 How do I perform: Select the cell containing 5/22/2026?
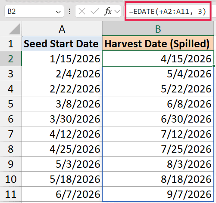click(158, 89)
